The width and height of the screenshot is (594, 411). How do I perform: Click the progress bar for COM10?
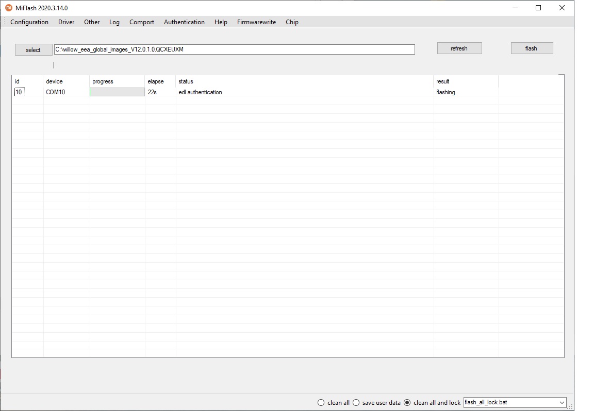(117, 92)
